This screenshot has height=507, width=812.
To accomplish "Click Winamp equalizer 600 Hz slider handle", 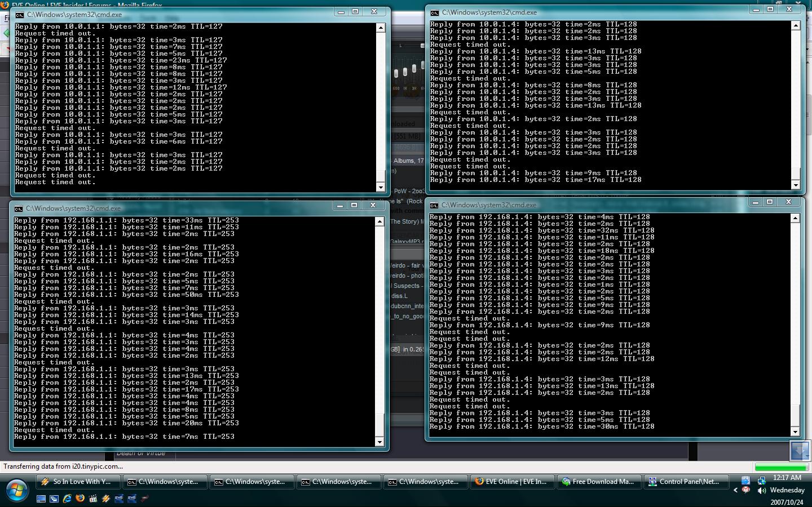I will coord(396,73).
